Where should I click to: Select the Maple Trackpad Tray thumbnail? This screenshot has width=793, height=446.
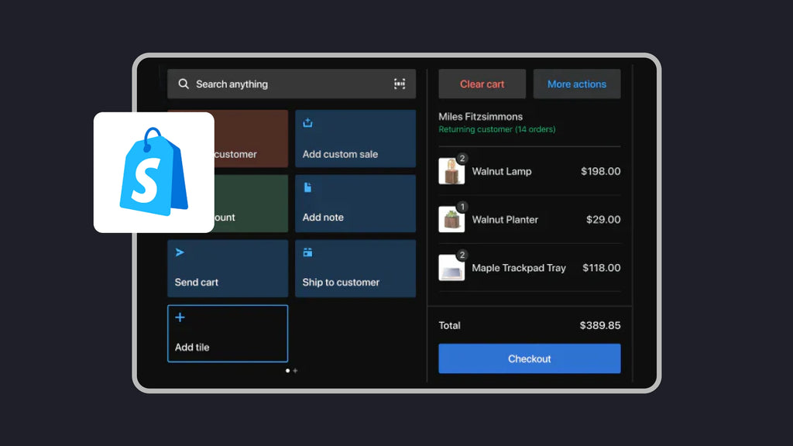point(451,268)
